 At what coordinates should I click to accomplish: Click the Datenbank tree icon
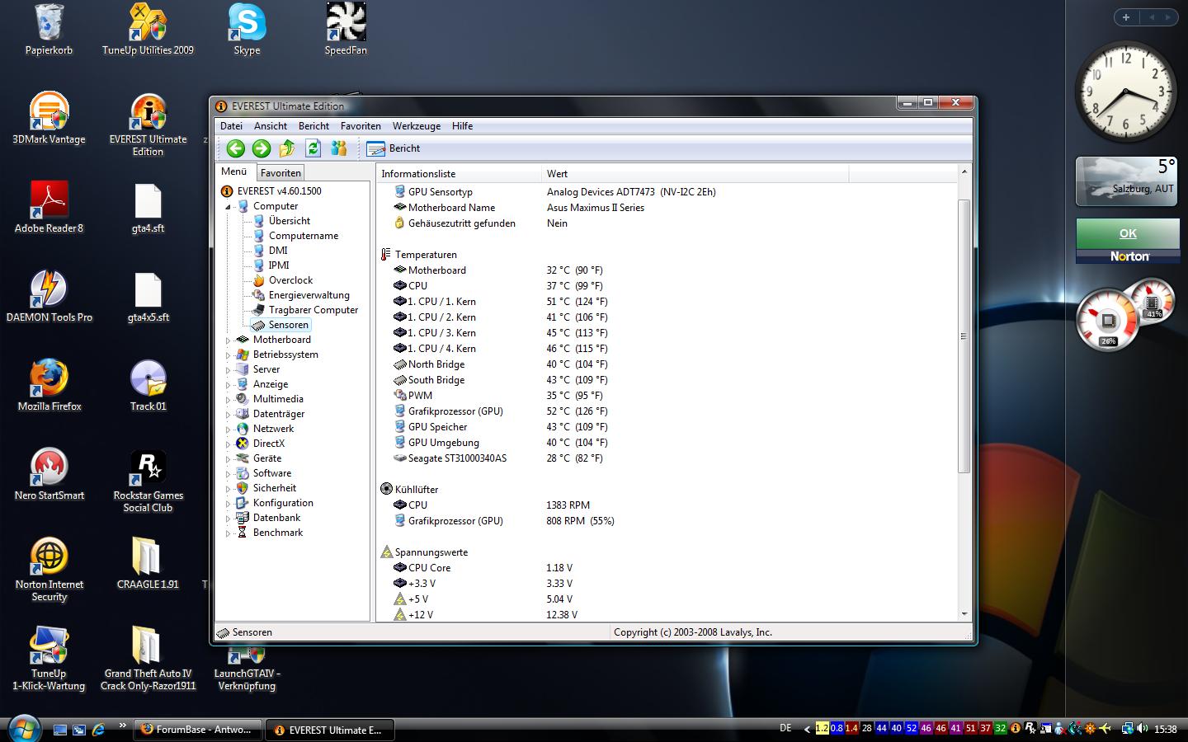click(243, 518)
